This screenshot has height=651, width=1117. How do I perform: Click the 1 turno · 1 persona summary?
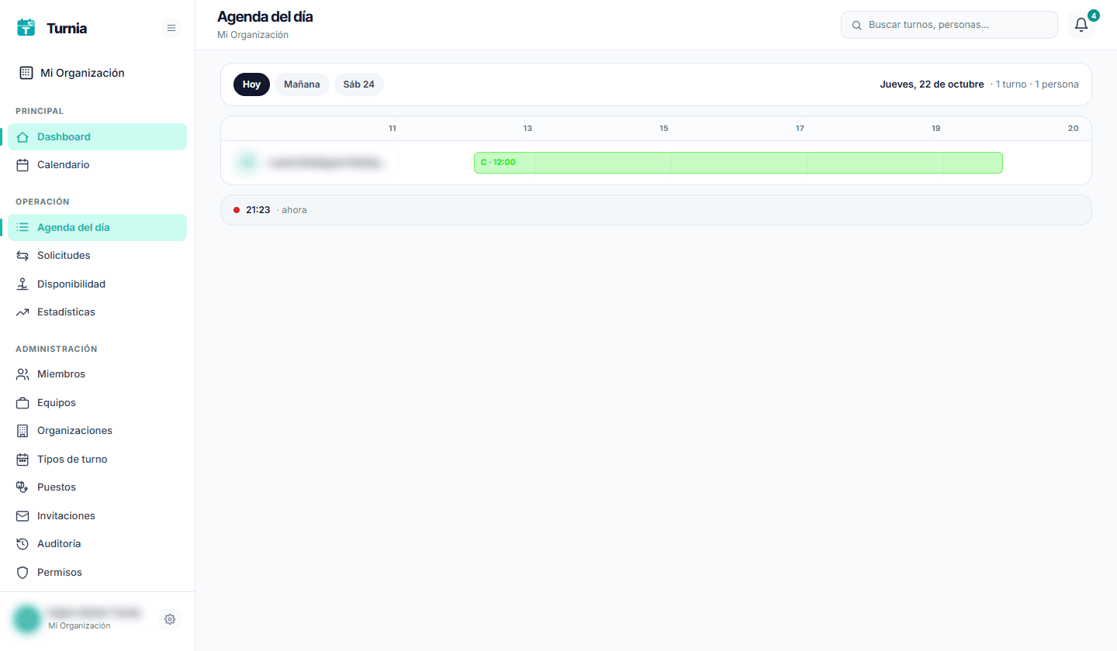pos(1037,84)
